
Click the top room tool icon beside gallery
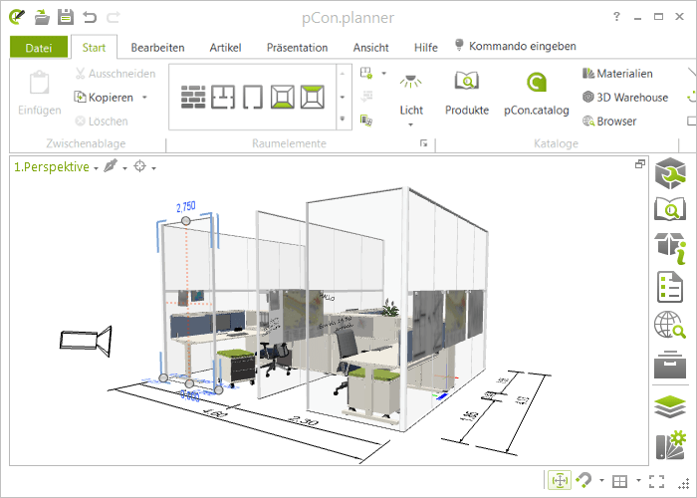point(366,74)
